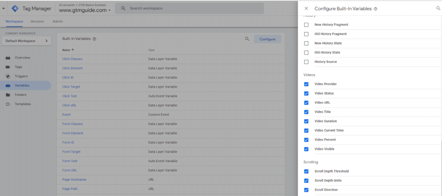Open the Click ID variable
This screenshot has width=442, height=196.
[x=68, y=77]
